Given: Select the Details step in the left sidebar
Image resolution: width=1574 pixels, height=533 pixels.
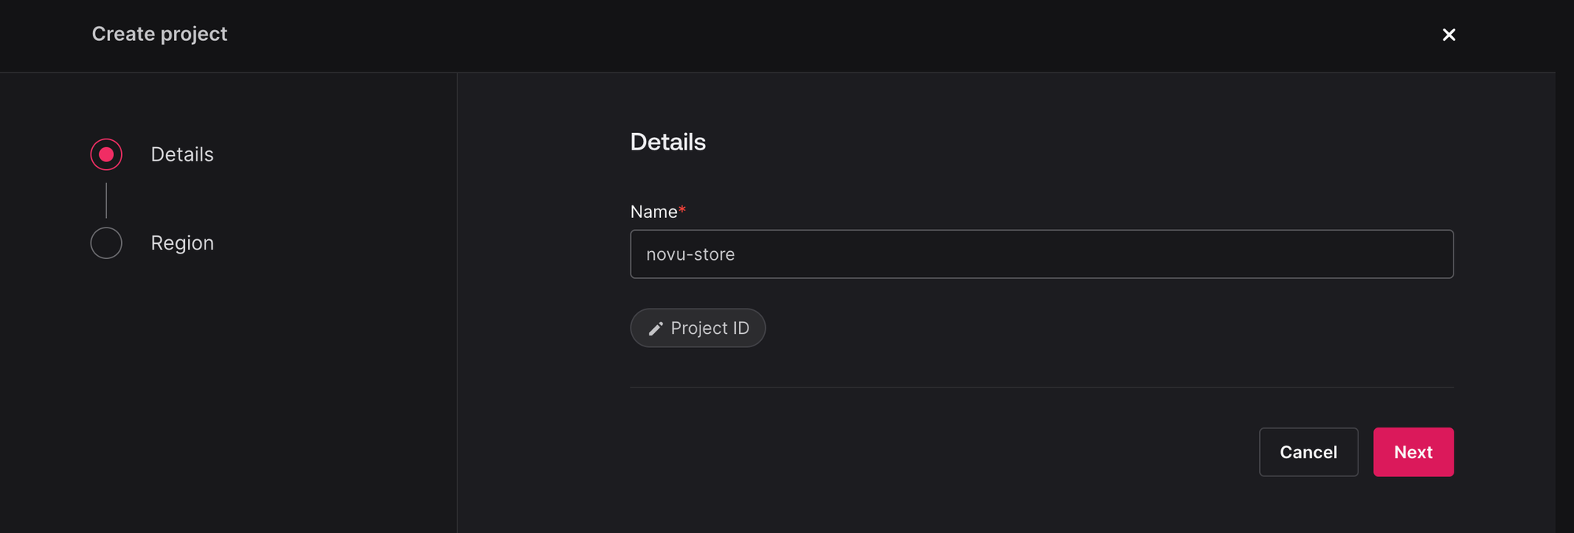Looking at the screenshot, I should click(182, 154).
